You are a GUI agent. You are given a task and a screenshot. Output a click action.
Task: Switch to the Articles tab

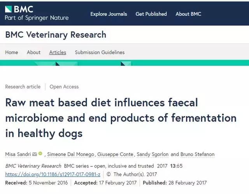click(58, 52)
